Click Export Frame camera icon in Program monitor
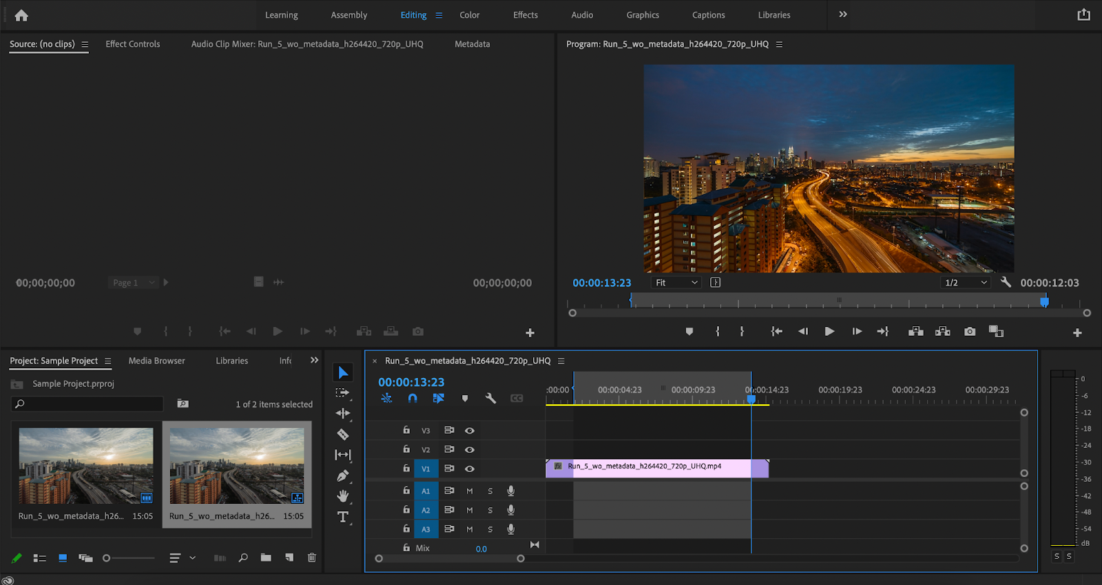Viewport: 1102px width, 585px height. click(970, 332)
